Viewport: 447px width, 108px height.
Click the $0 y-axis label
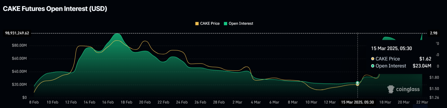pyautogui.click(x=24, y=98)
